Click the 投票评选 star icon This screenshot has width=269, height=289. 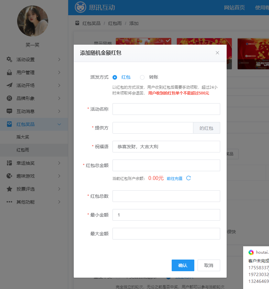pos(9,189)
